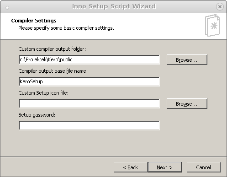Click the "Setup password:" label
Image resolution: width=227 pixels, height=177 pixels.
click(37, 115)
